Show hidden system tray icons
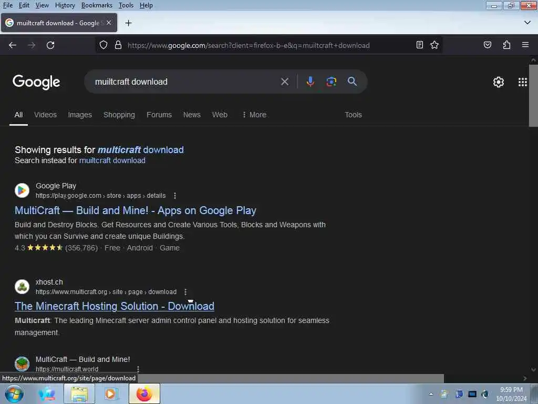Viewport: 538px width, 404px height. [431, 394]
